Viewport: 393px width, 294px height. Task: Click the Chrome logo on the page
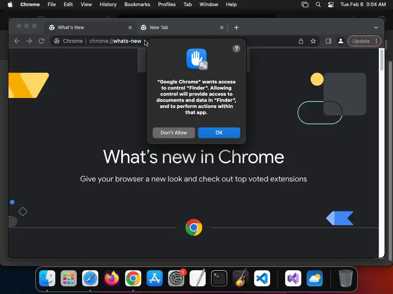tap(194, 227)
